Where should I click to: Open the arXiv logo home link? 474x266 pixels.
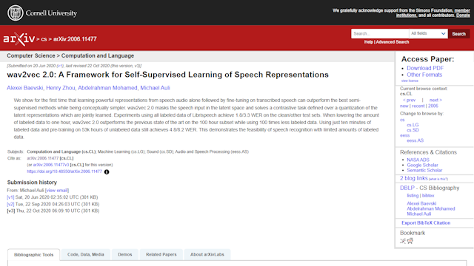[x=19, y=39]
